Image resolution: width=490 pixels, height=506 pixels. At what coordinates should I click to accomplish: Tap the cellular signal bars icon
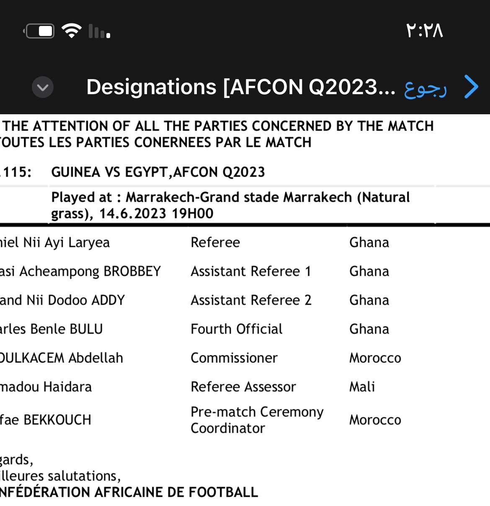pyautogui.click(x=99, y=31)
